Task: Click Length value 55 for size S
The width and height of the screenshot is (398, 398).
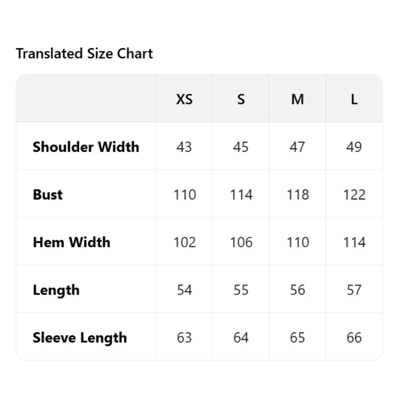Action: click(x=241, y=290)
